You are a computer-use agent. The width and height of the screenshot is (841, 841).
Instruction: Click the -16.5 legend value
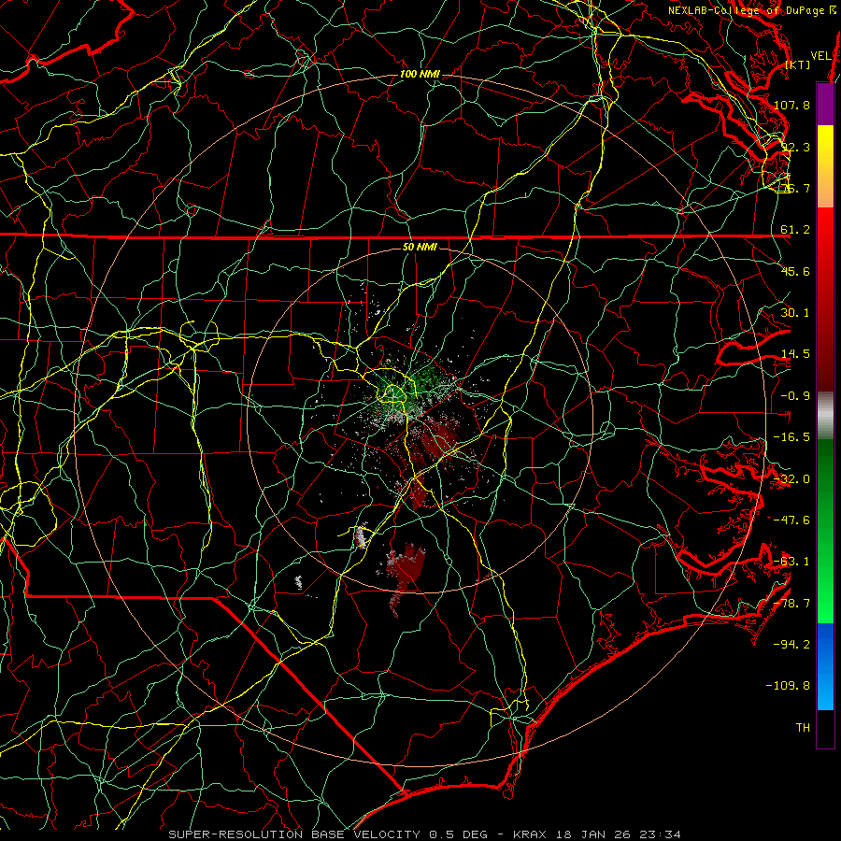point(791,437)
